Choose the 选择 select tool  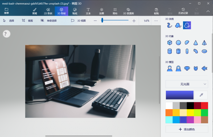(9, 21)
